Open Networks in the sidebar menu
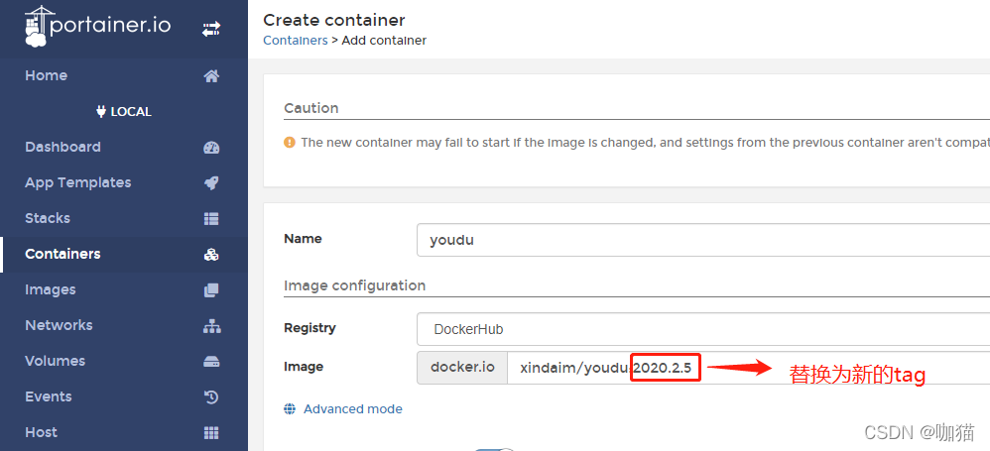The width and height of the screenshot is (990, 451). [x=59, y=325]
